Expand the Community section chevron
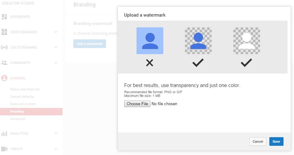This screenshot has height=155, width=294. 56,63
